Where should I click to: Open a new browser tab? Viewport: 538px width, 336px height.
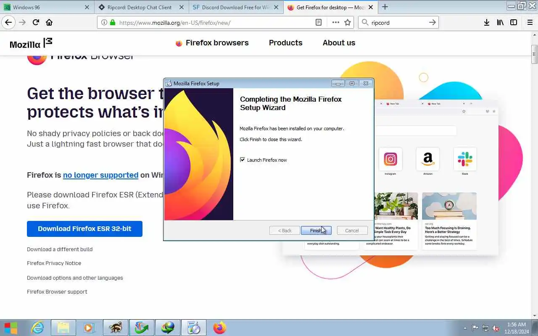click(x=385, y=7)
